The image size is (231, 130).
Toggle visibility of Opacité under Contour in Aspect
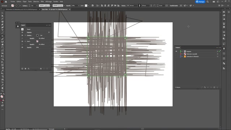[x=22, y=38]
